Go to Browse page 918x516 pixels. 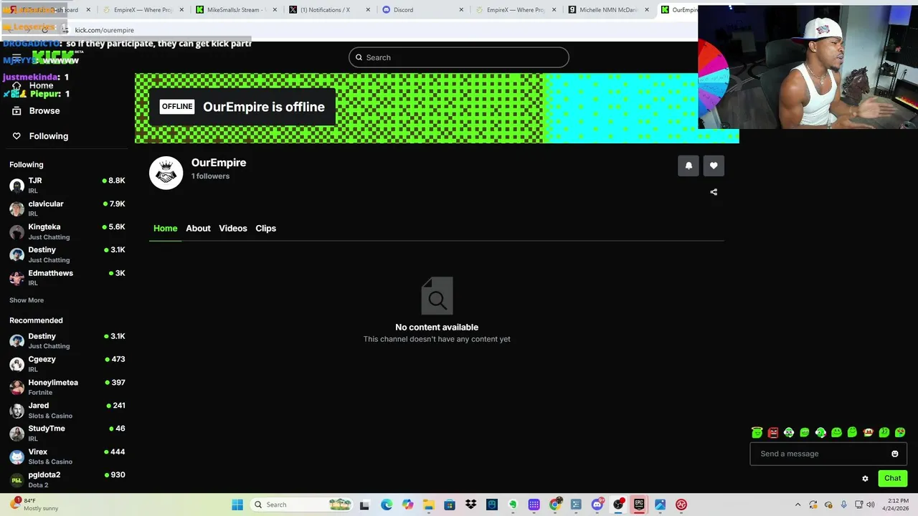pos(44,111)
